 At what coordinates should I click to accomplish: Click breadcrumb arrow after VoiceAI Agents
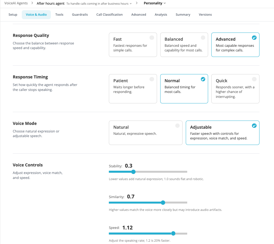pos(32,3)
